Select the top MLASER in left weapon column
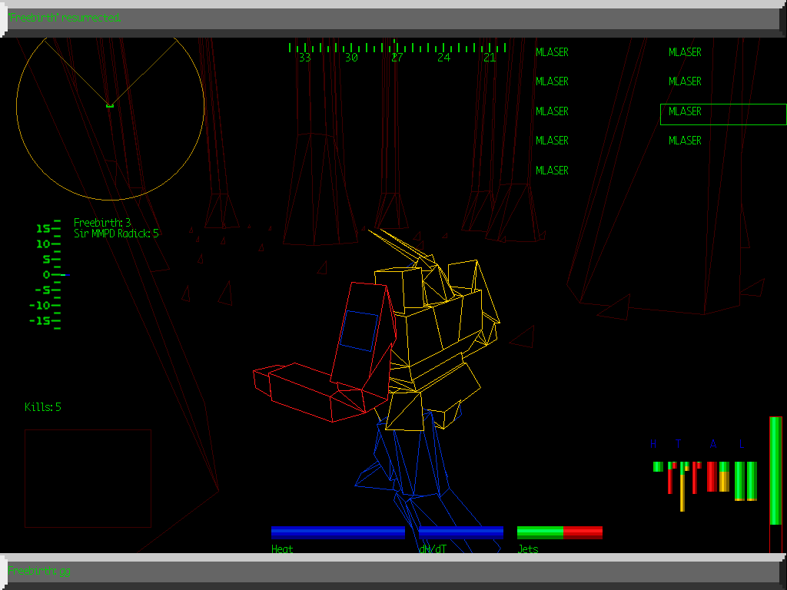Viewport: 787px width, 590px height. click(552, 51)
